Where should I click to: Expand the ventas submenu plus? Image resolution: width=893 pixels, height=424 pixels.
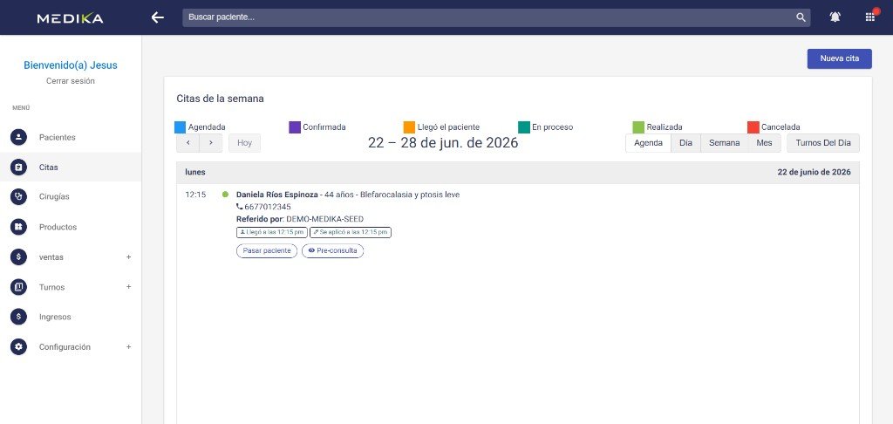point(129,257)
